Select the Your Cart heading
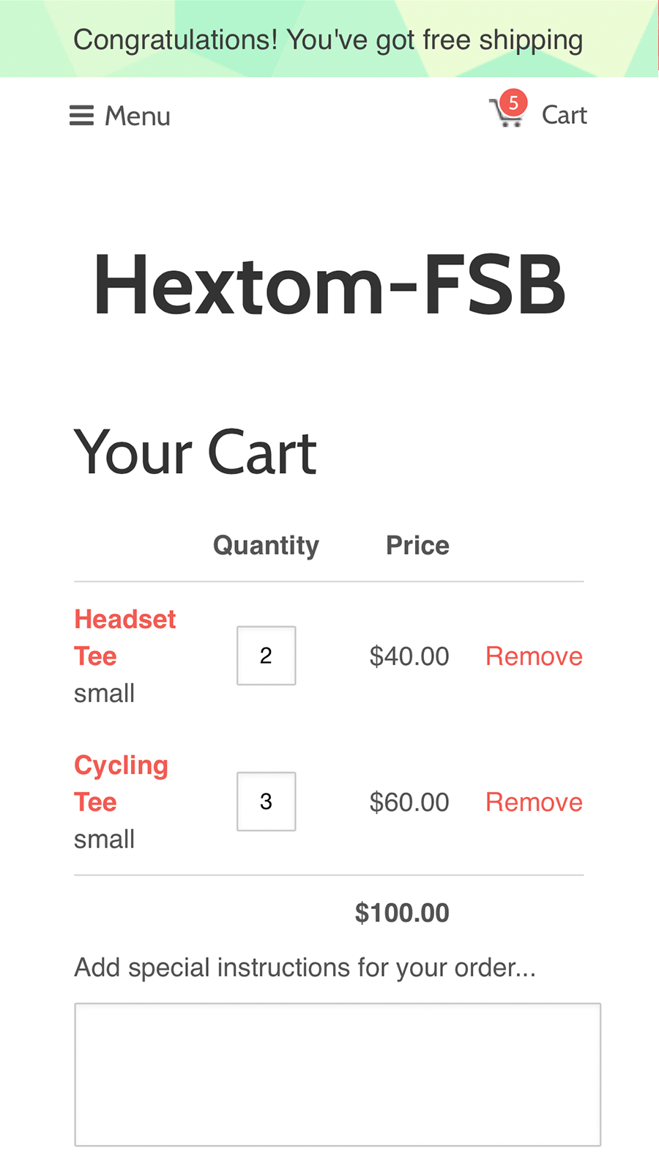This screenshot has width=659, height=1172. coord(195,452)
